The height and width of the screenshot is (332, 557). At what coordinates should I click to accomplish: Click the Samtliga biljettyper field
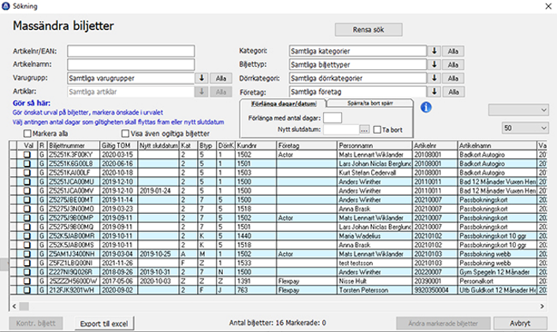(x=358, y=65)
